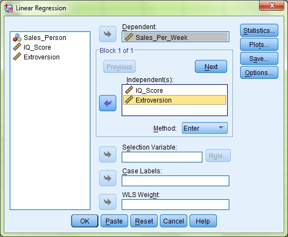This screenshot has height=237, width=288.
Task: Select IQ_Score in the left variable list
Action: (x=32, y=48)
